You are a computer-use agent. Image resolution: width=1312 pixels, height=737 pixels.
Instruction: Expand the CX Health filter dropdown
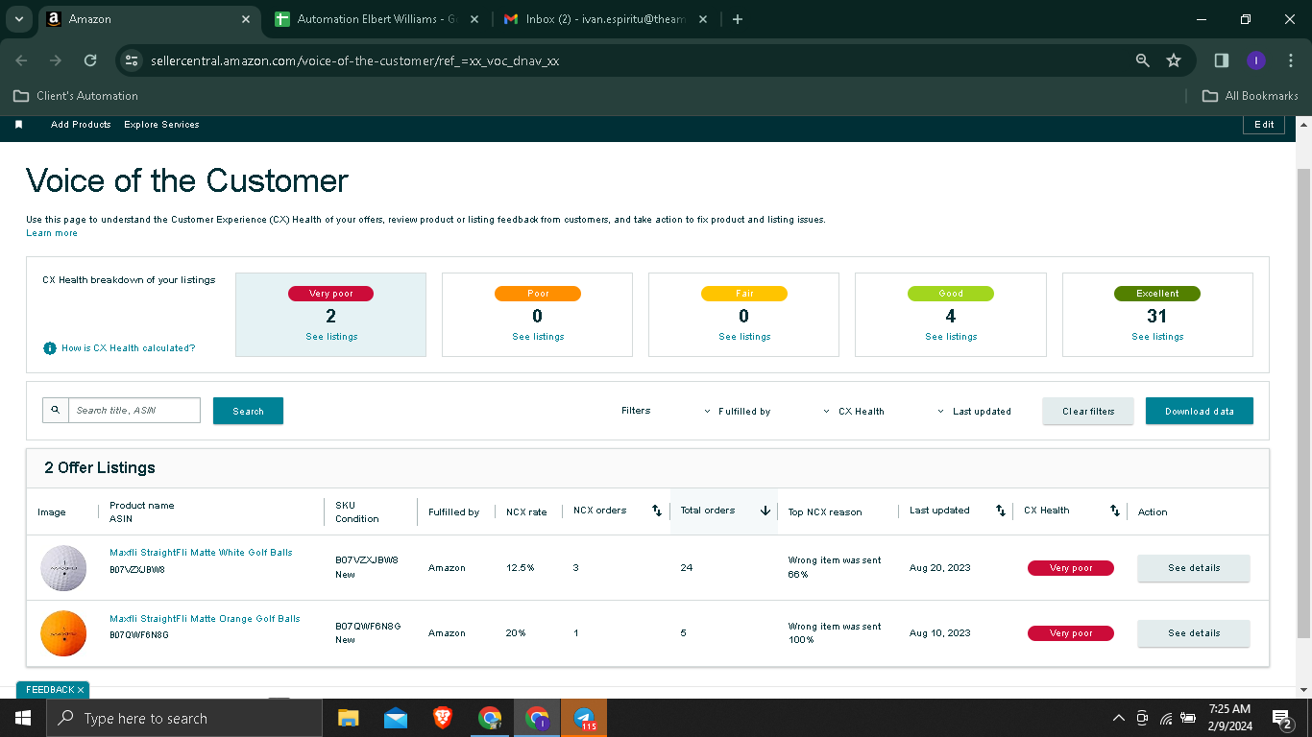pyautogui.click(x=854, y=412)
